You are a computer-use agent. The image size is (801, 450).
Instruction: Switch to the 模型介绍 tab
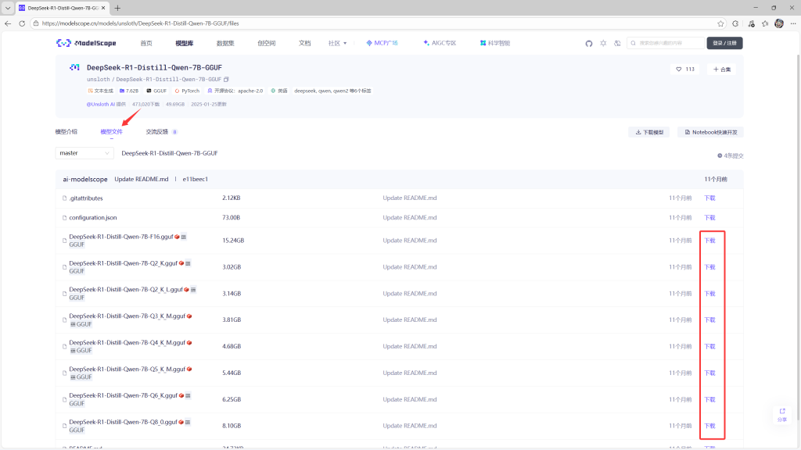point(66,132)
